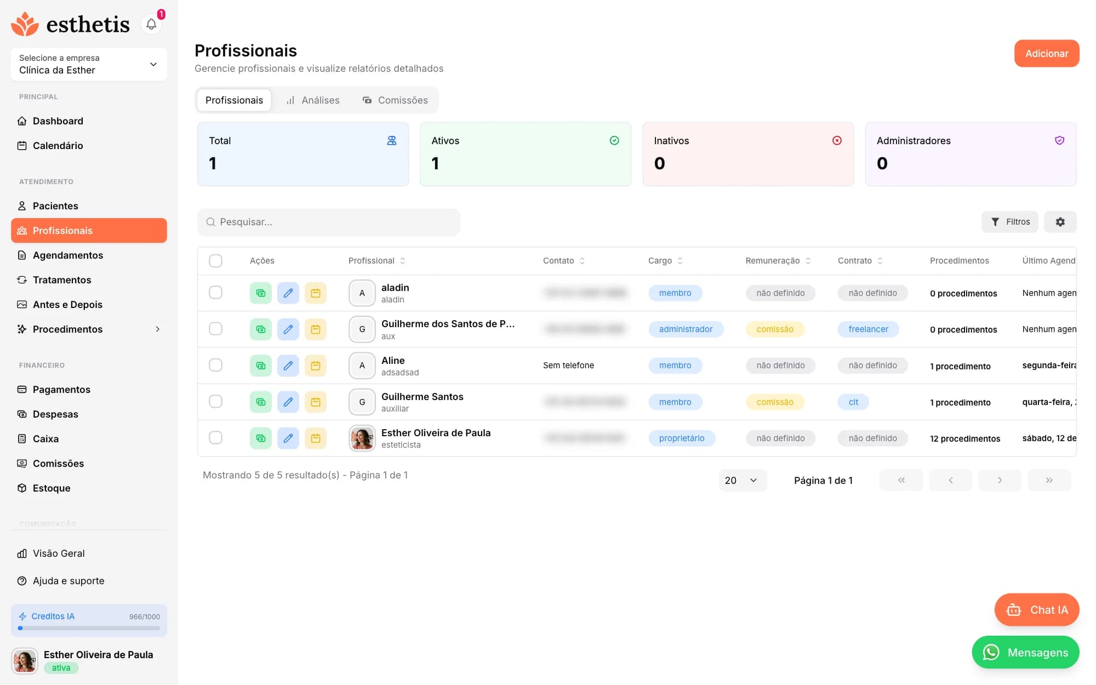Go to Pacientes in sidebar

point(89,206)
